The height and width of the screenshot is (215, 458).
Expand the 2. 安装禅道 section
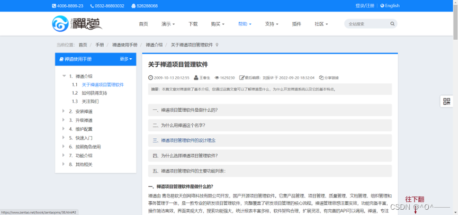[64, 111]
